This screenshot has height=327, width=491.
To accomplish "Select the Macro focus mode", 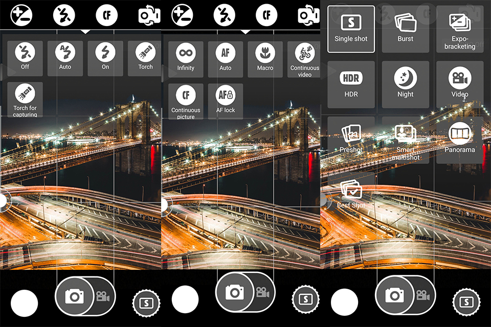I will (264, 58).
